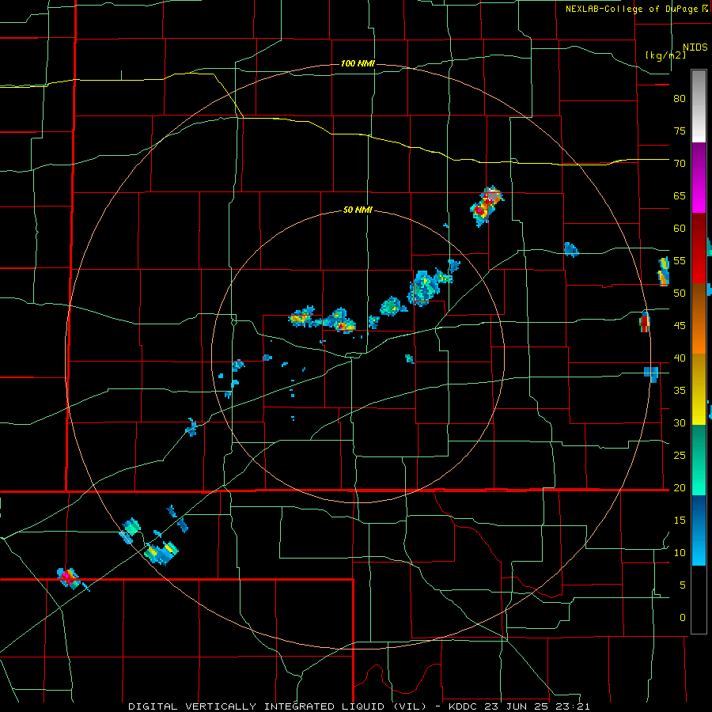Image resolution: width=712 pixels, height=712 pixels.
Task: Pick the green segment of color bar
Action: click(x=699, y=460)
